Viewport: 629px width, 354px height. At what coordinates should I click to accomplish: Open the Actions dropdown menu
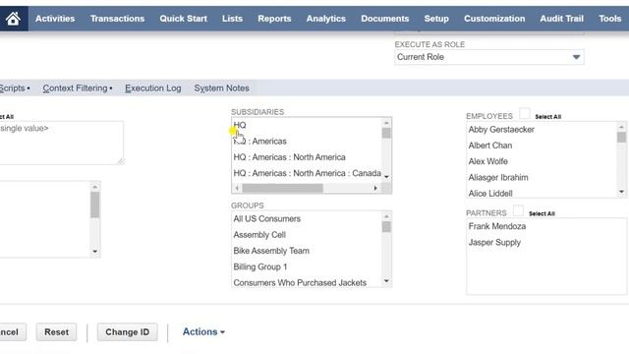pos(203,332)
